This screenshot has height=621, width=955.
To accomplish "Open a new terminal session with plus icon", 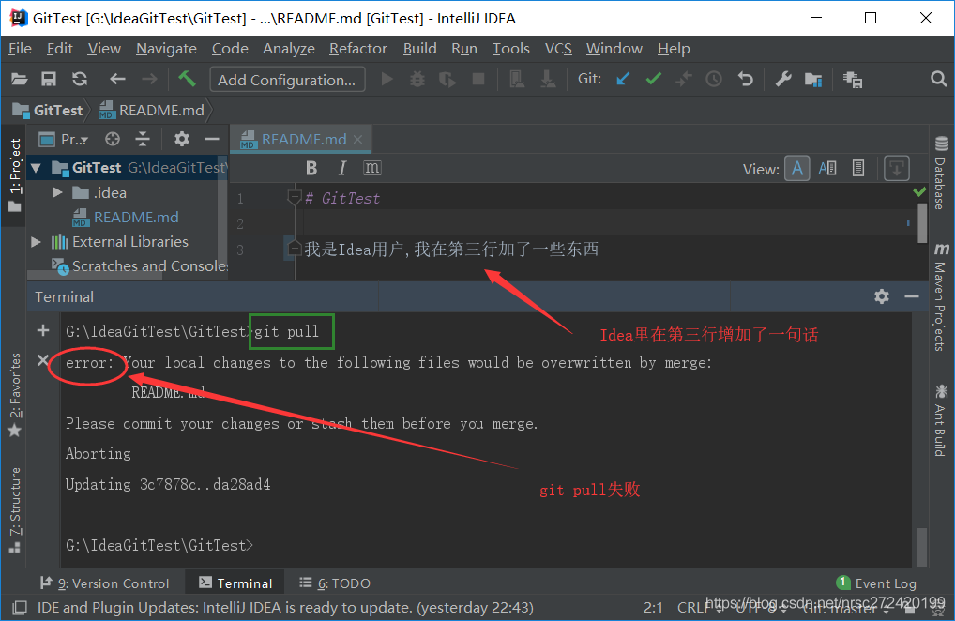I will pyautogui.click(x=42, y=330).
